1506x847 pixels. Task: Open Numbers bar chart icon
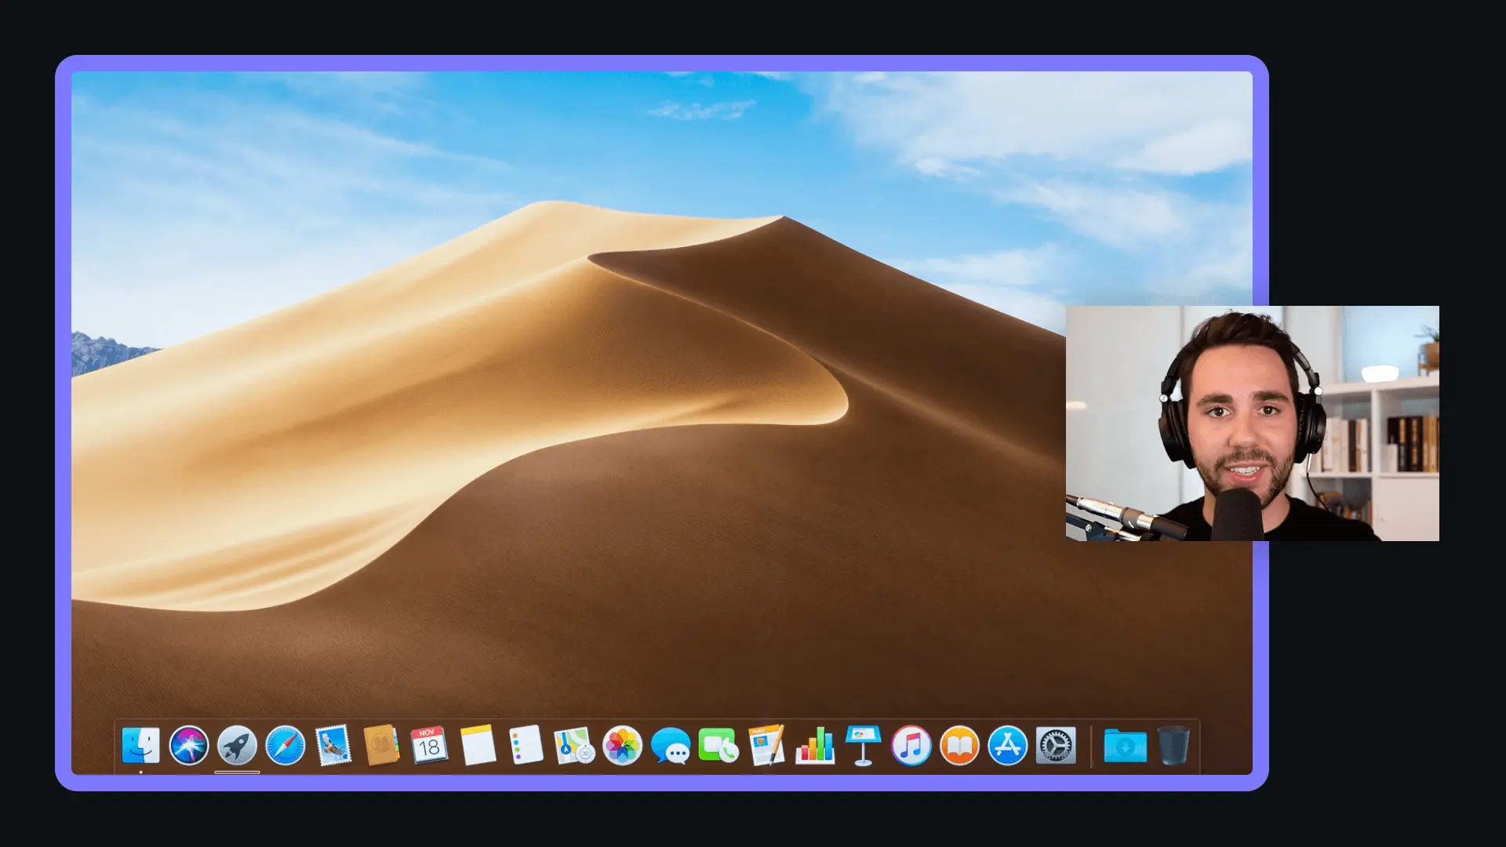[x=815, y=745]
